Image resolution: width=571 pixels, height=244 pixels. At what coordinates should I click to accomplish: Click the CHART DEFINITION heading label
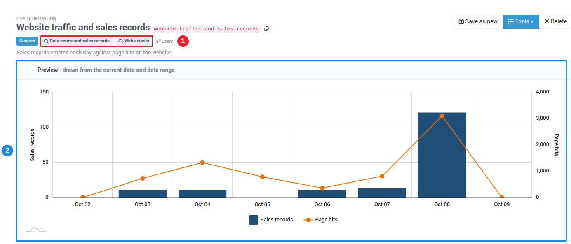pyautogui.click(x=36, y=19)
